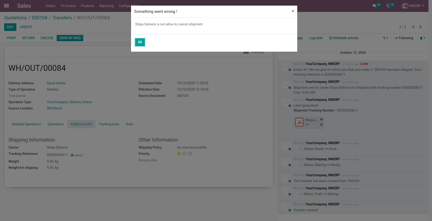The width and height of the screenshot is (432, 221).
Task: Open the attachments paperclip counter
Action: (386, 38)
